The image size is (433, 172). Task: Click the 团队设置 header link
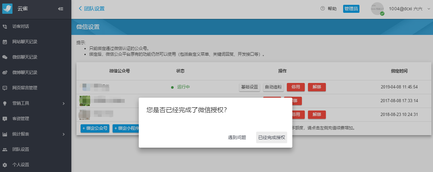(94, 9)
